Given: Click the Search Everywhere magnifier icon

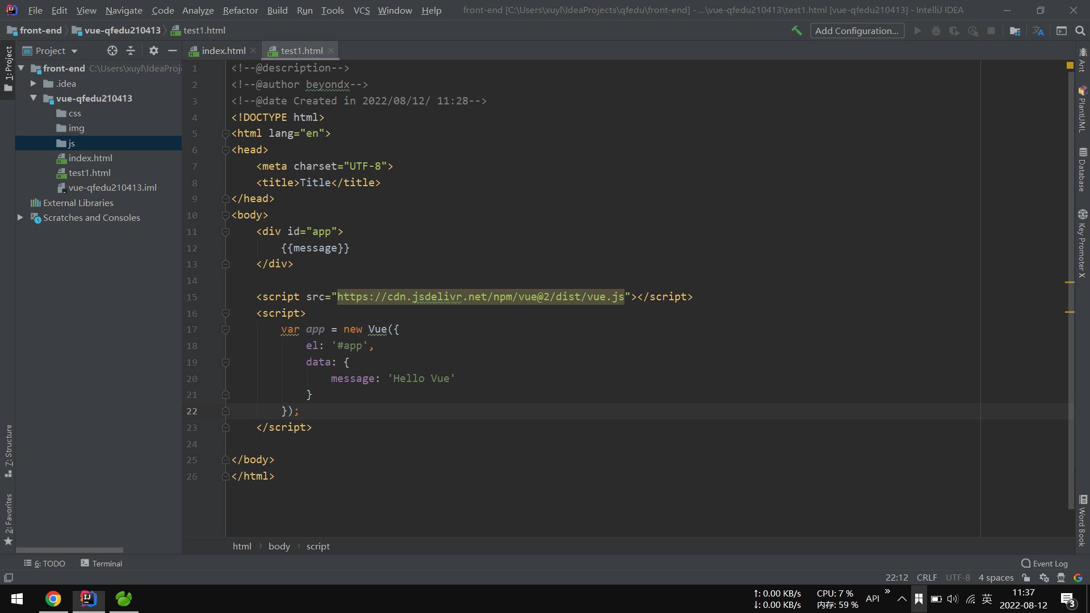Looking at the screenshot, I should [x=1080, y=31].
